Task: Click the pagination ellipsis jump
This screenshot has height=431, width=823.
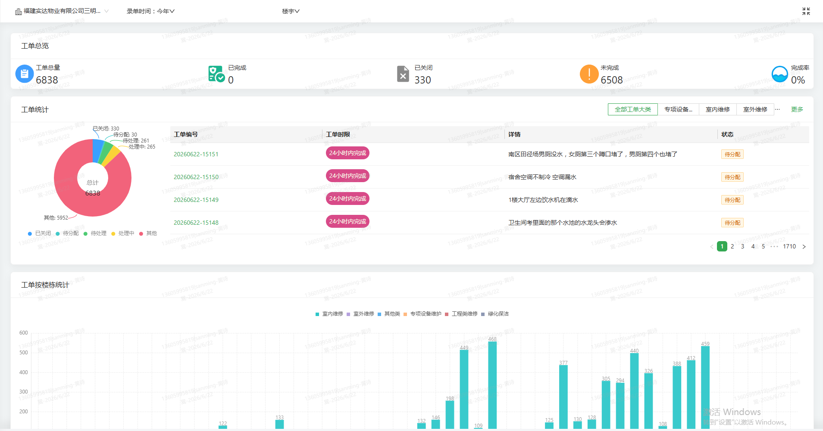Action: [774, 246]
